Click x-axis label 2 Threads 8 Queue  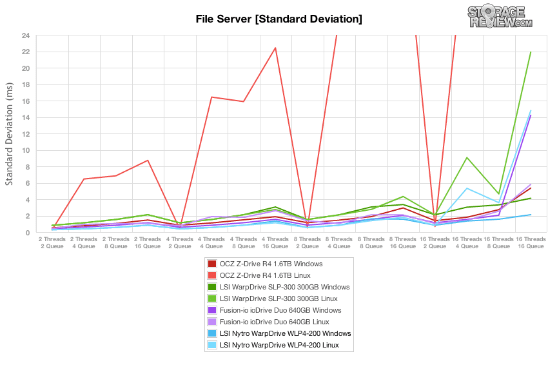(x=115, y=242)
